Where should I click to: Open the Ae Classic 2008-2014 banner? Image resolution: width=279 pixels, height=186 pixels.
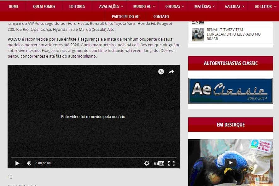[230, 91]
